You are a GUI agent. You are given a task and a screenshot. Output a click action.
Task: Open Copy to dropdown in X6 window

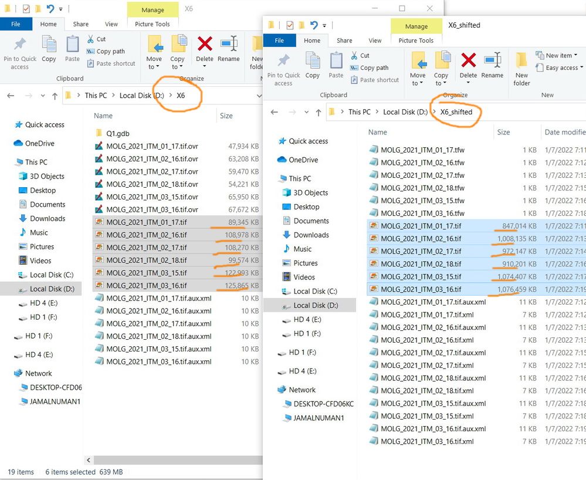point(178,52)
